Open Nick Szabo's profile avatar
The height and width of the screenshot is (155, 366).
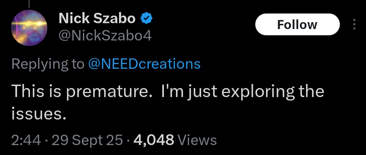[x=29, y=28]
